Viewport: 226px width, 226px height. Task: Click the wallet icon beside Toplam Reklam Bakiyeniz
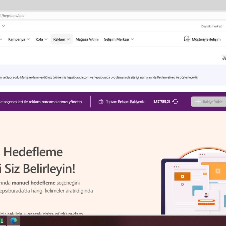(x=101, y=102)
